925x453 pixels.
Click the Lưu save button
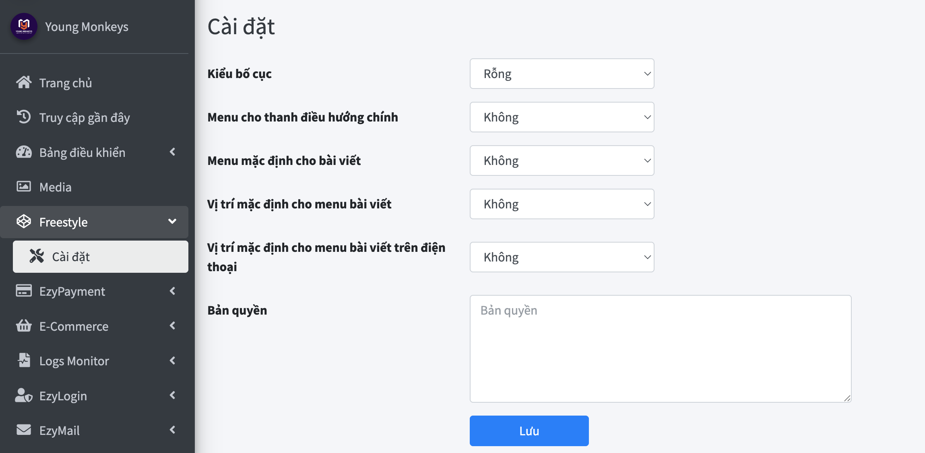(x=529, y=431)
